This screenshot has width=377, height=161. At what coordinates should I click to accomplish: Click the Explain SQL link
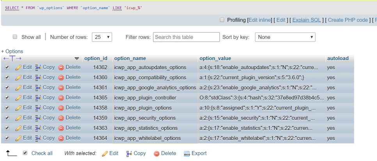click(306, 20)
